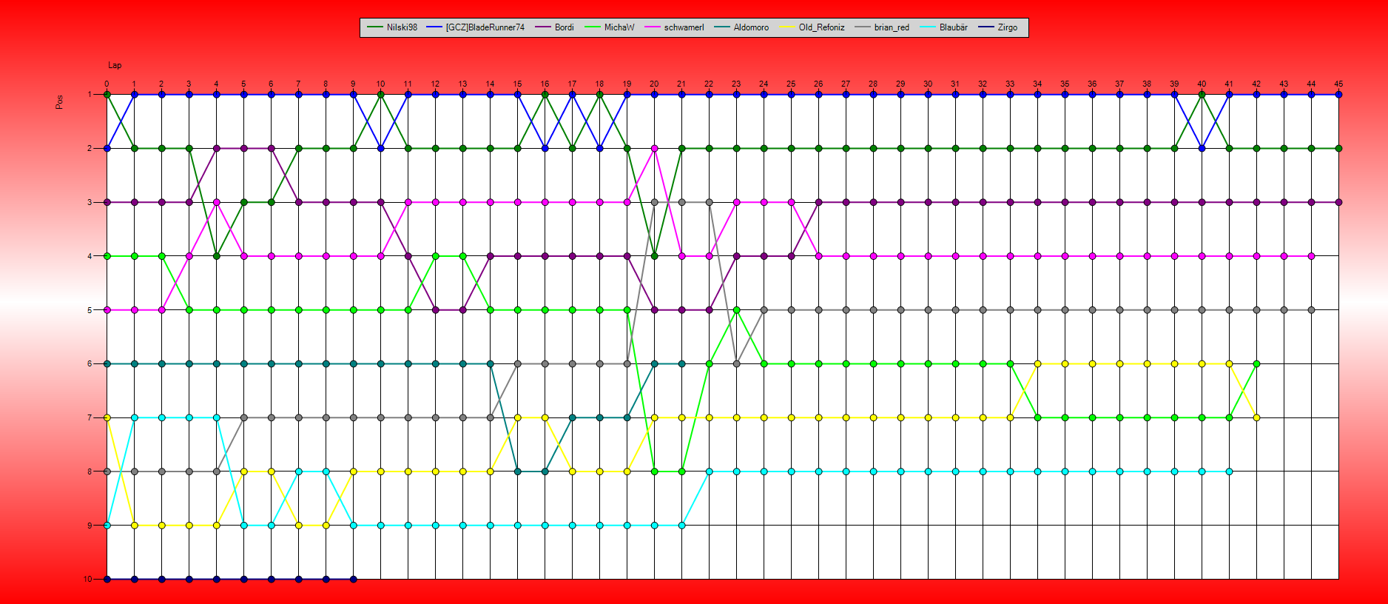Click the position 10 axis label
This screenshot has height=604, width=1388.
point(88,579)
